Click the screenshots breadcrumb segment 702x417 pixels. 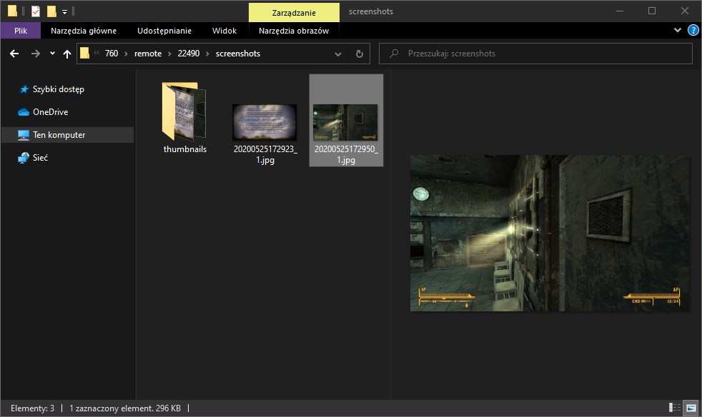coord(238,54)
